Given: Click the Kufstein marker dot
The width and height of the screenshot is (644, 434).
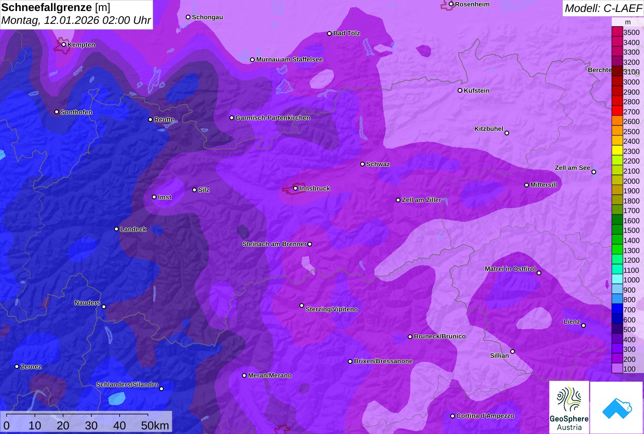Looking at the screenshot, I should (x=460, y=90).
